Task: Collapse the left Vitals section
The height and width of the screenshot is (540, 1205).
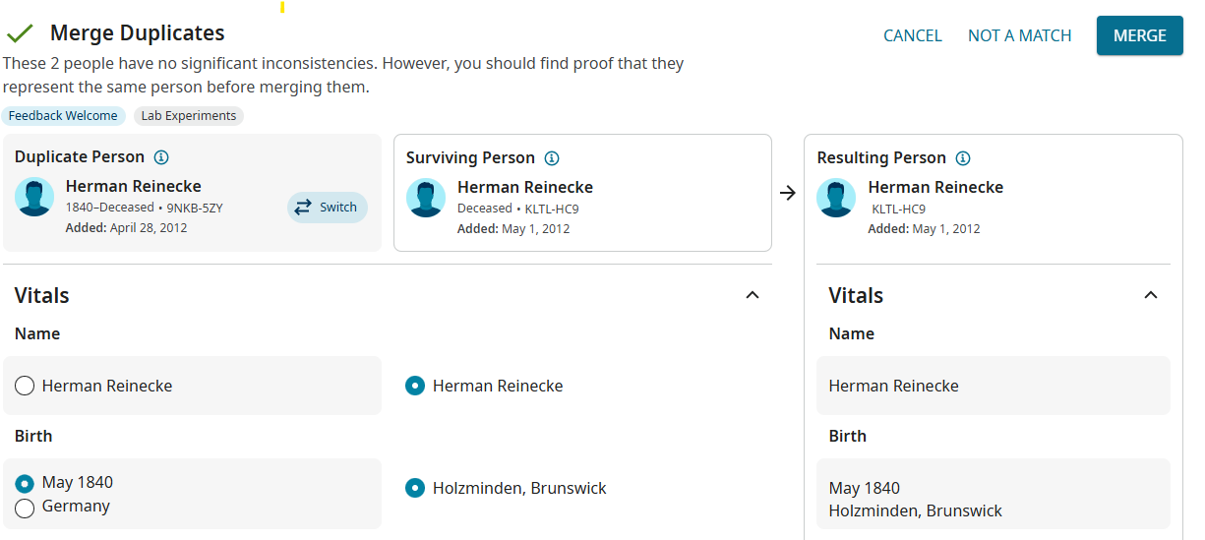Action: pos(753,295)
